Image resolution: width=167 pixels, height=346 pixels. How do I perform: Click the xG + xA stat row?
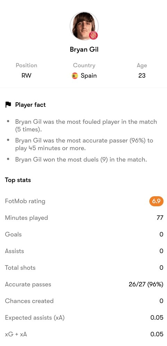[84, 334]
